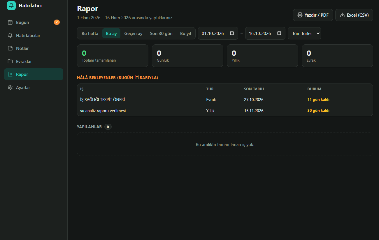
Task: Select the Bu hafta range tab
Action: point(90,33)
